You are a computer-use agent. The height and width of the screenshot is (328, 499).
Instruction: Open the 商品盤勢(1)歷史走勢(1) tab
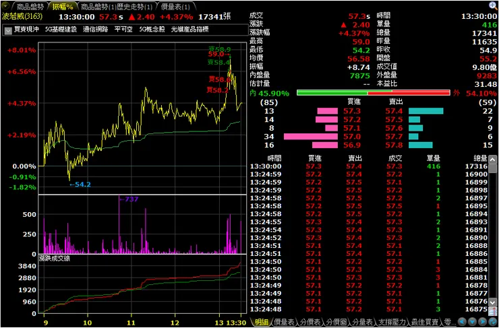tap(117, 6)
